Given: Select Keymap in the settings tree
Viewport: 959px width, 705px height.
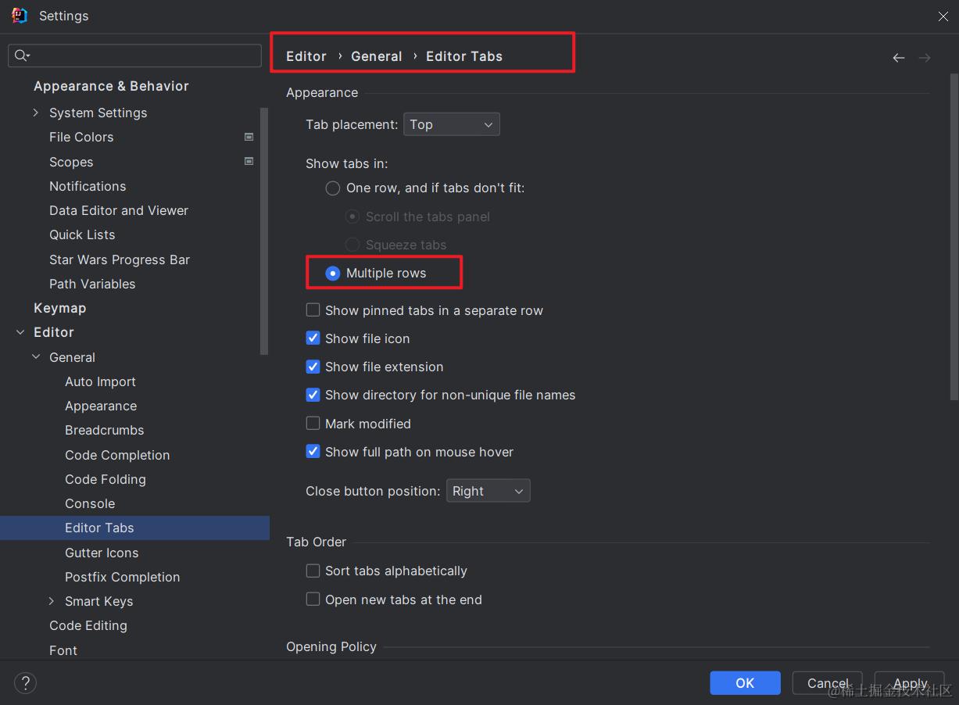Looking at the screenshot, I should pos(59,308).
